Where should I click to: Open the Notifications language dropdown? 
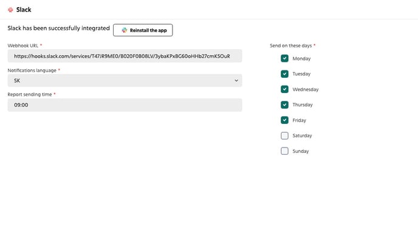point(125,81)
